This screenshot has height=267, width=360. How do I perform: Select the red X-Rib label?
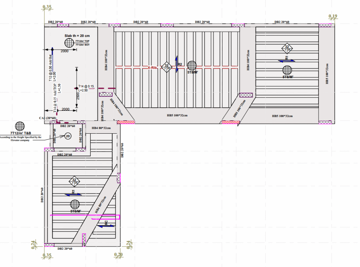[x=152, y=68]
